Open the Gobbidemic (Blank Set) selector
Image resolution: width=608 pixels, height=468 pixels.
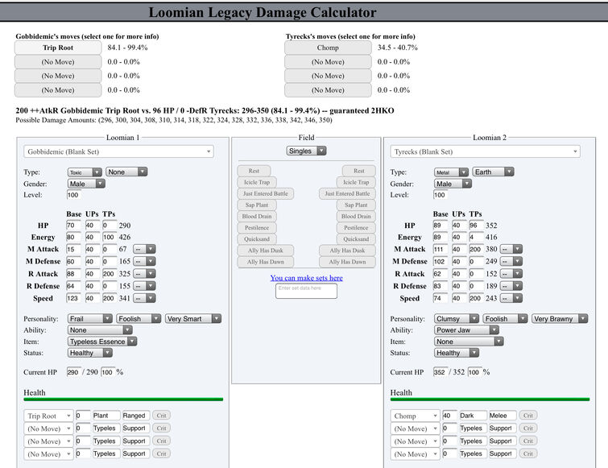click(118, 151)
